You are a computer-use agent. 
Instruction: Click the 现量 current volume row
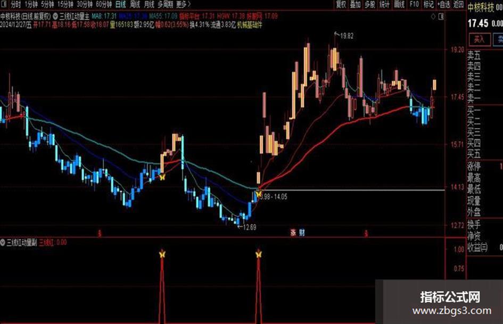click(485, 201)
